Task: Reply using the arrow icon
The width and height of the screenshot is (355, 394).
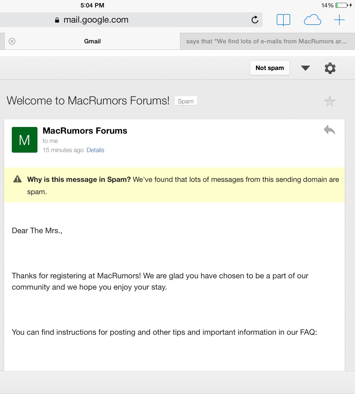Action: click(x=330, y=130)
